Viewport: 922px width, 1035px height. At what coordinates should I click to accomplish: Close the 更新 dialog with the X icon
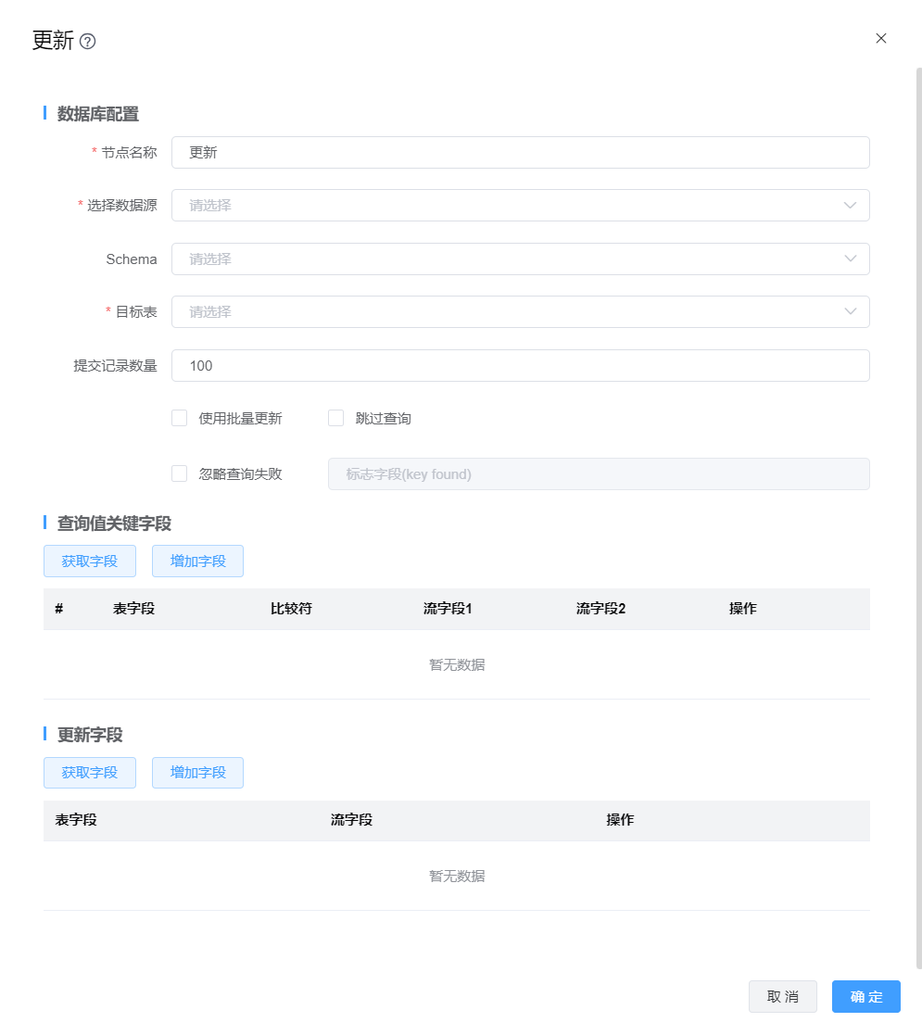(880, 39)
